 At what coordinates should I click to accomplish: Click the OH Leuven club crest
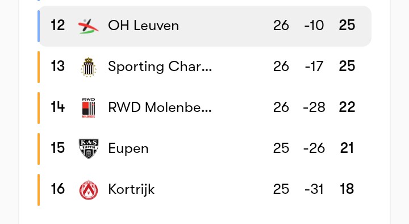pyautogui.click(x=89, y=26)
